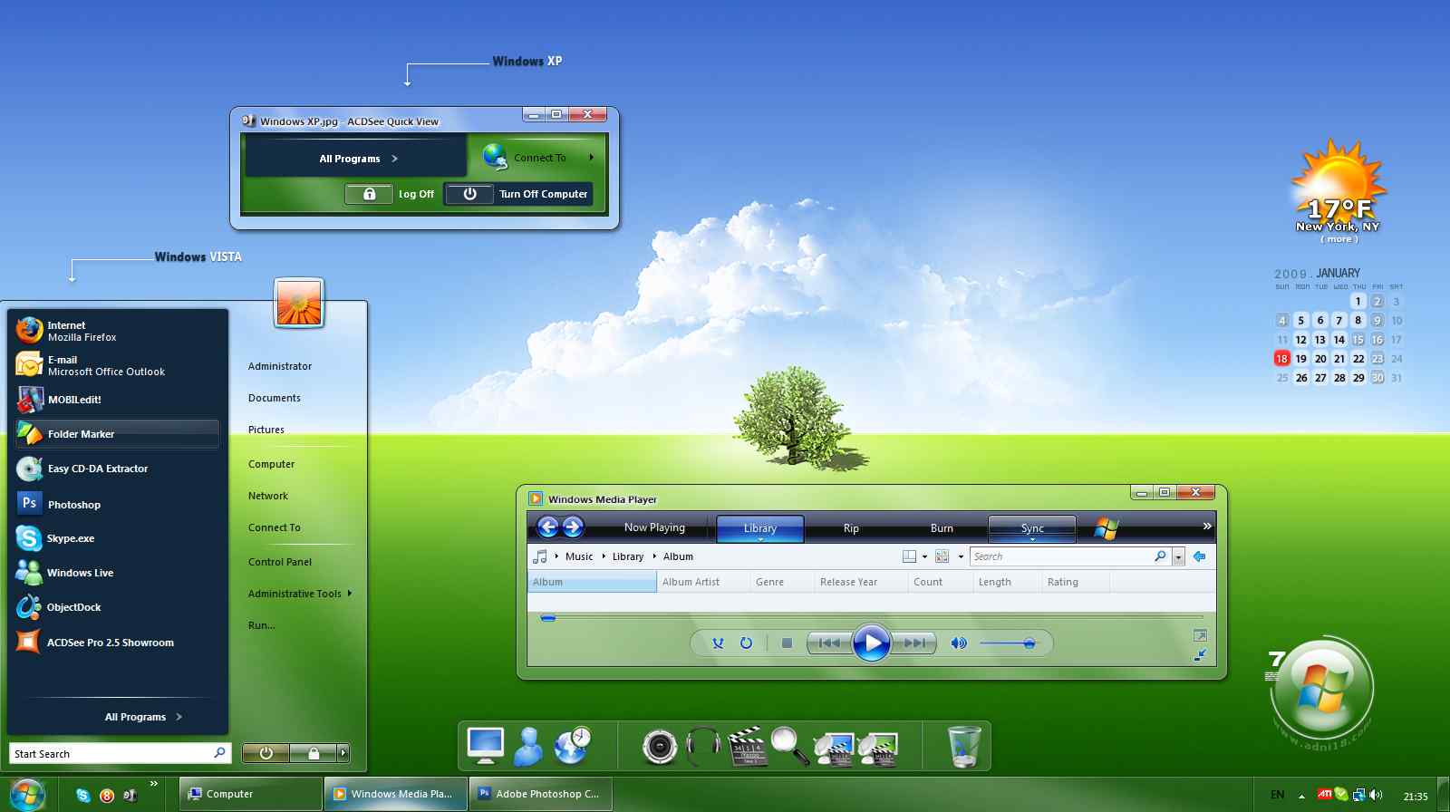The height and width of the screenshot is (812, 1450).
Task: Click the start menu power button
Action: coord(266,753)
